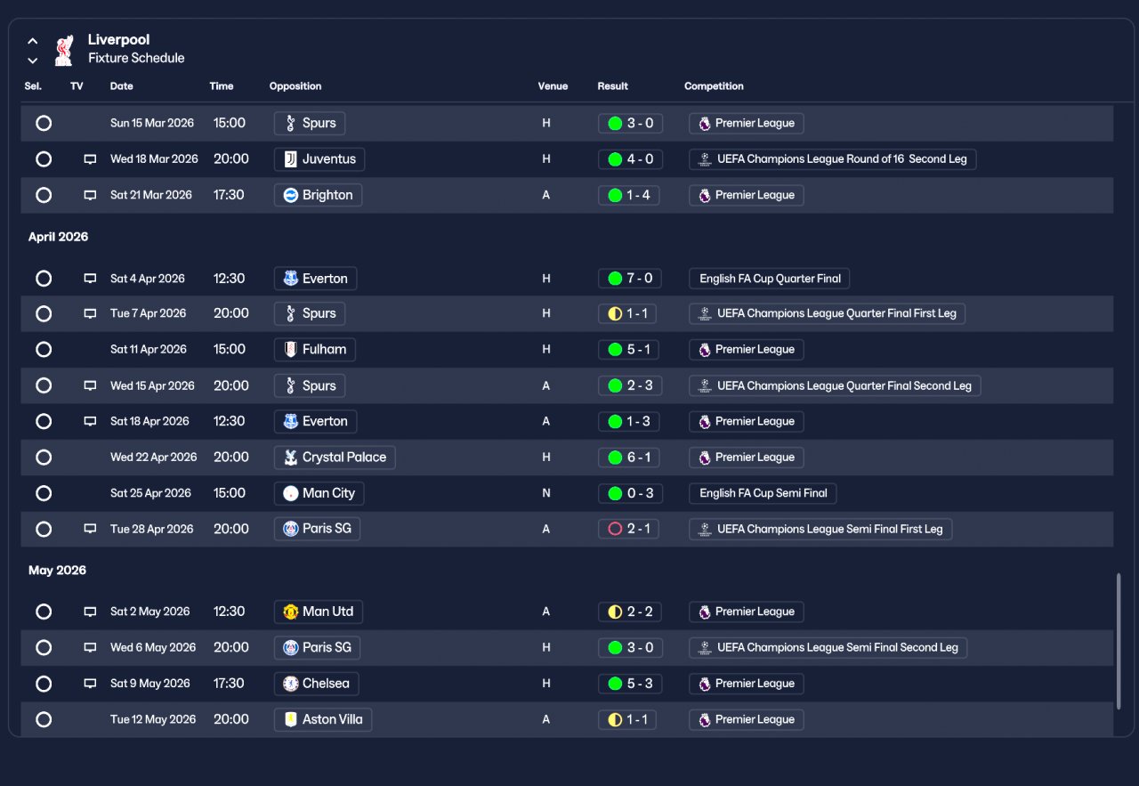This screenshot has width=1139, height=786.
Task: Open English FA Cup Semi Final competition
Action: tap(763, 493)
